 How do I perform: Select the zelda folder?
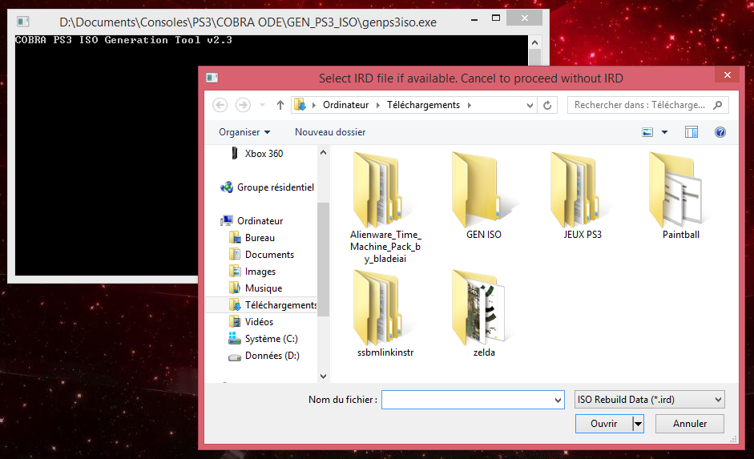pyautogui.click(x=484, y=314)
